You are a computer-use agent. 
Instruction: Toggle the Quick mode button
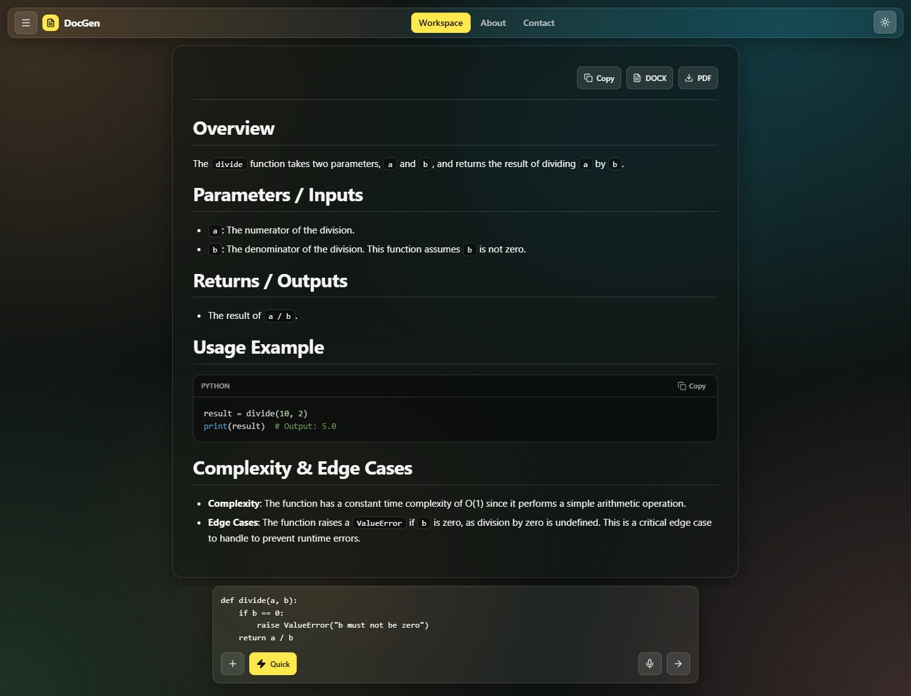273,664
